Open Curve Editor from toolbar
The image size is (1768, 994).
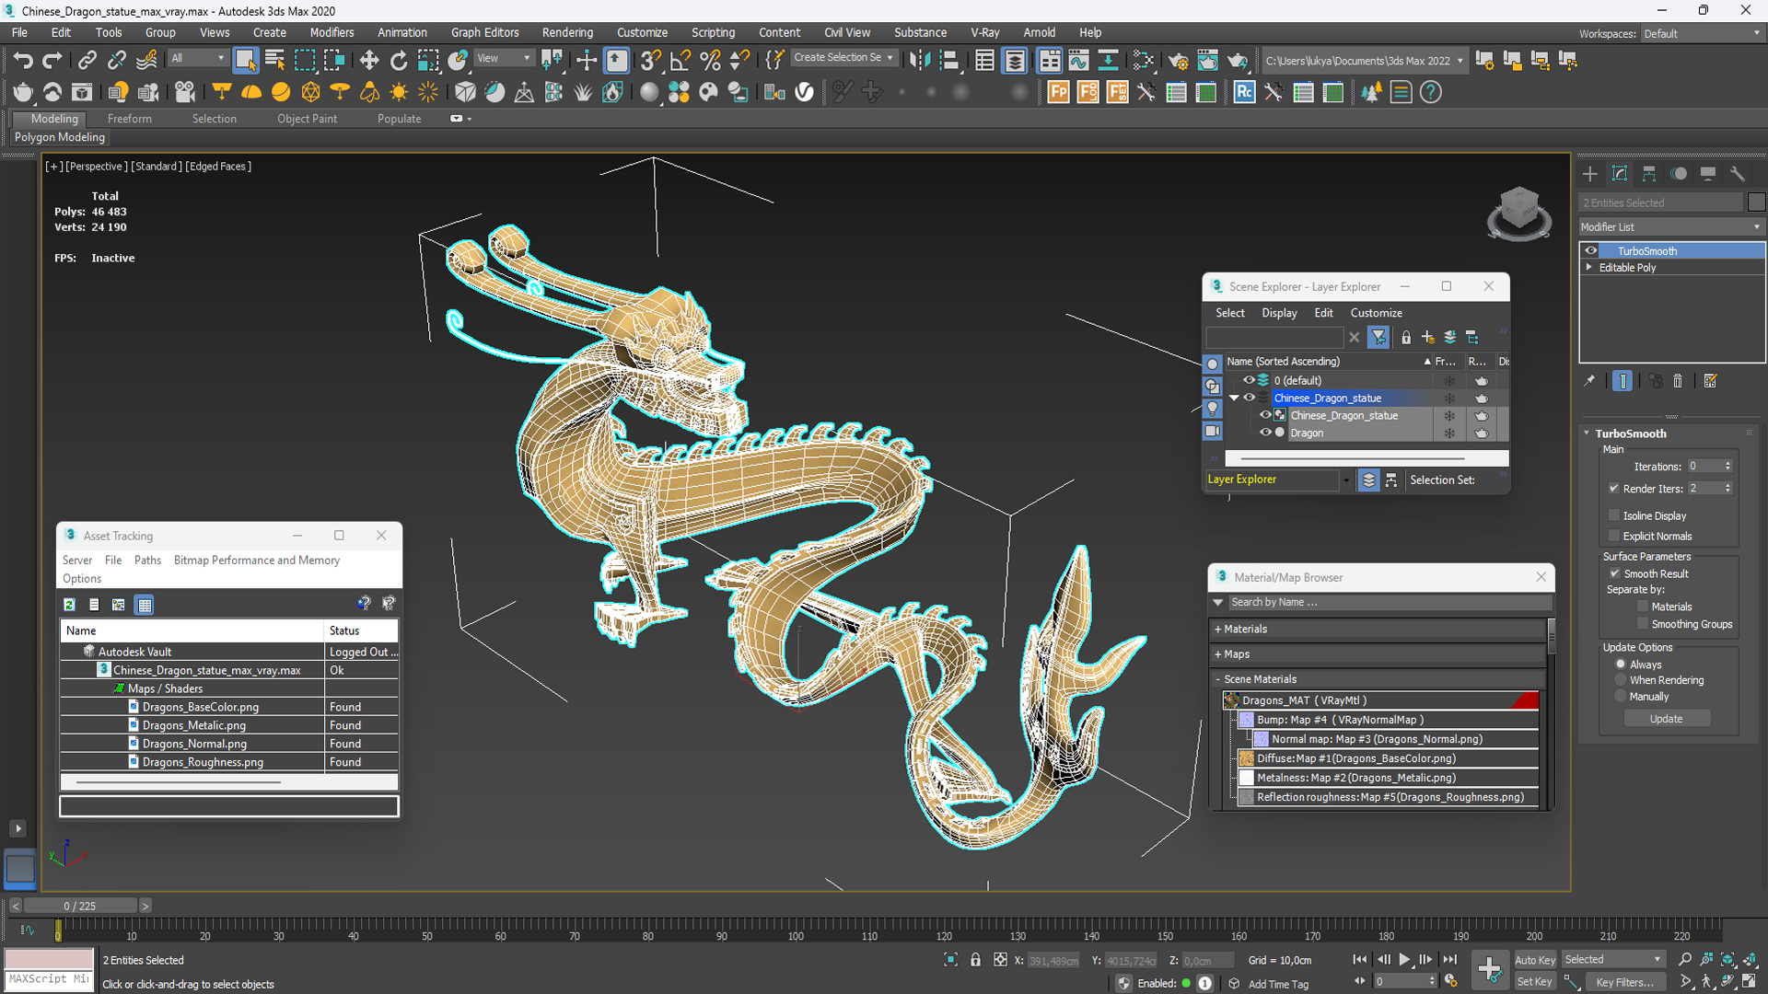(1078, 61)
